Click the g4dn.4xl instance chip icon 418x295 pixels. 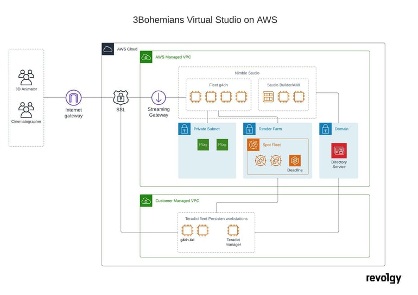tap(187, 230)
